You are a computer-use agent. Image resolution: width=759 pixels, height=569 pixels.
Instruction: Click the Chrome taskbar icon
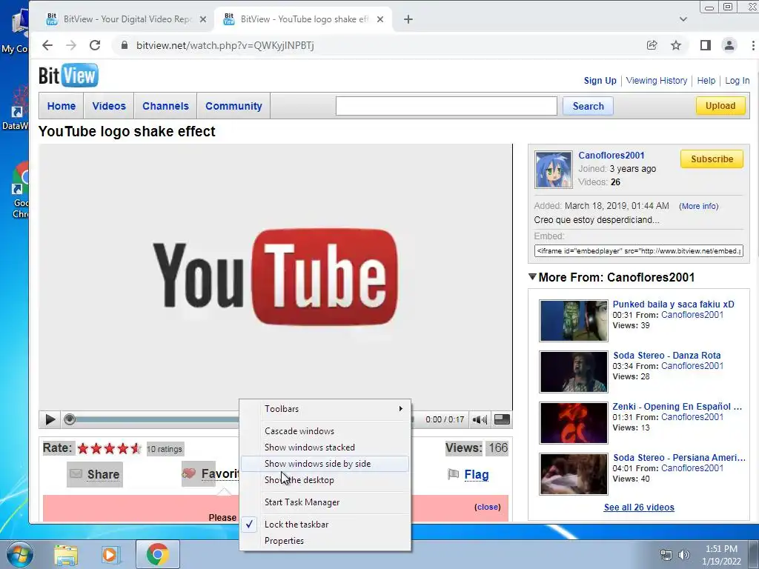(158, 554)
